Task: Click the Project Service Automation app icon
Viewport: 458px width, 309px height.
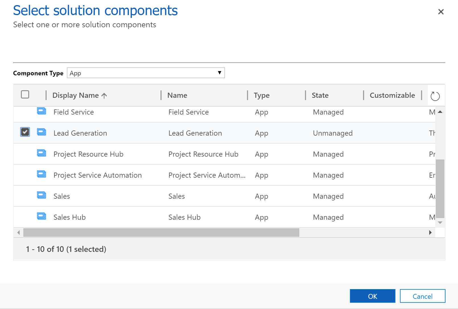Action: (42, 174)
